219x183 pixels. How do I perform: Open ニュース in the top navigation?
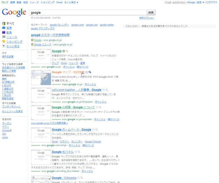(34, 2)
